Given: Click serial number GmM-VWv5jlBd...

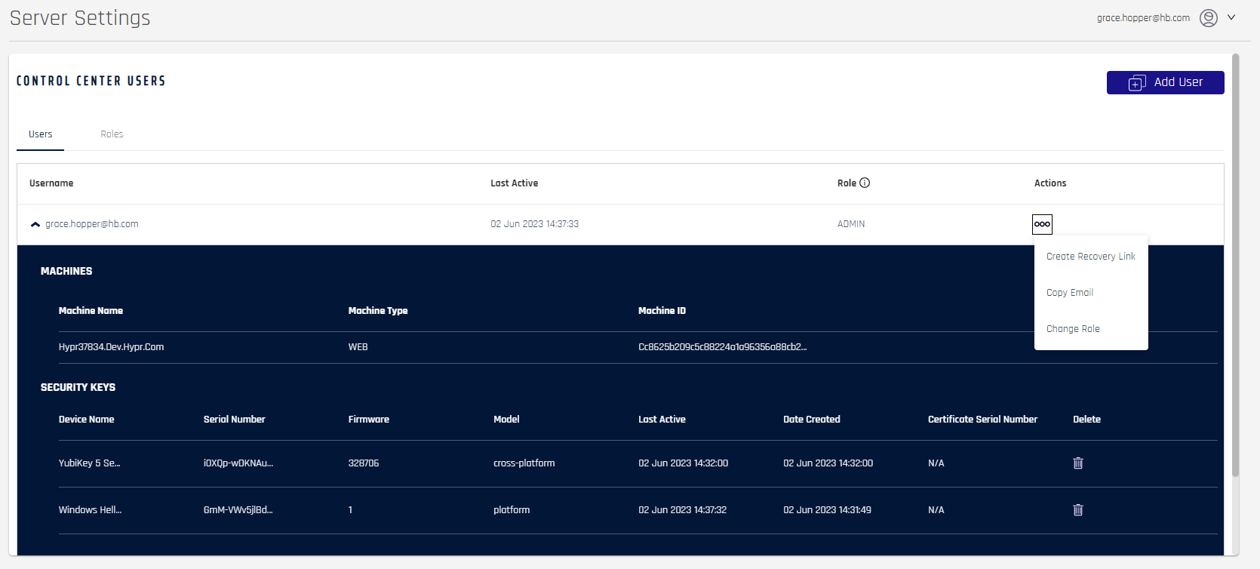Looking at the screenshot, I should (x=238, y=510).
